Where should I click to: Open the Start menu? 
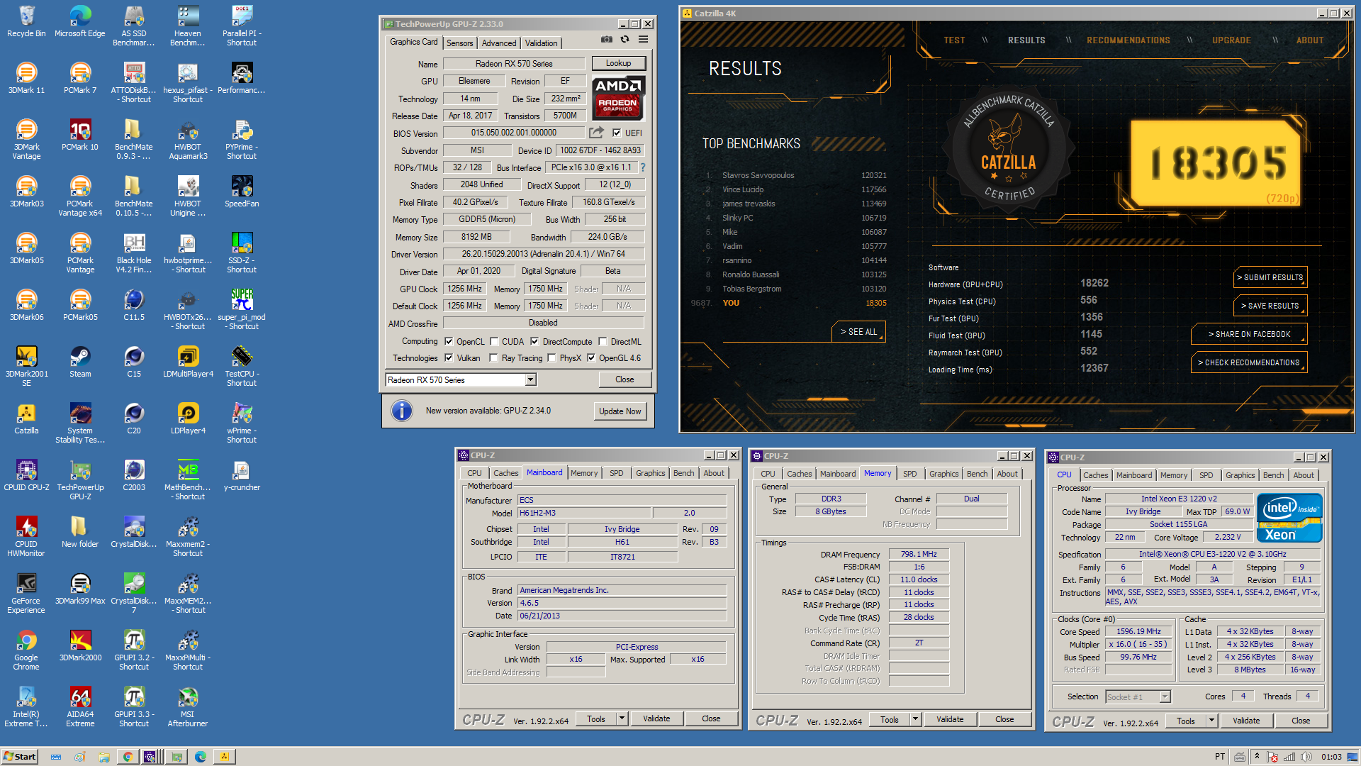tap(19, 757)
